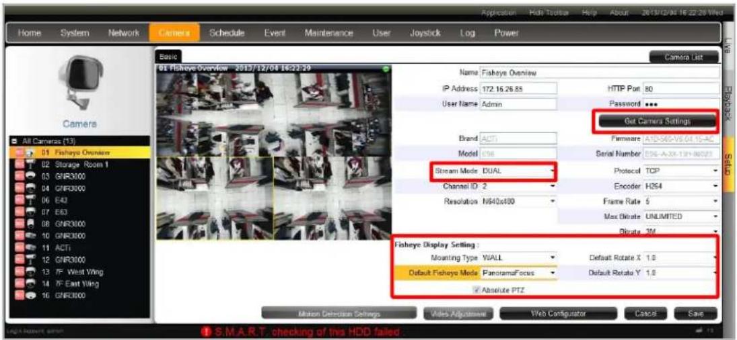Click the red record badge on the 14 7F East Wing row
Screen dimensions: 737x340
point(20,284)
